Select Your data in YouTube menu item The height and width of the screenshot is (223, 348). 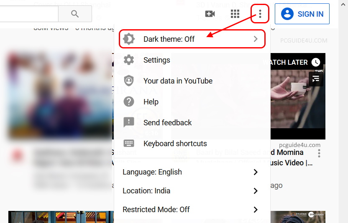pyautogui.click(x=178, y=81)
